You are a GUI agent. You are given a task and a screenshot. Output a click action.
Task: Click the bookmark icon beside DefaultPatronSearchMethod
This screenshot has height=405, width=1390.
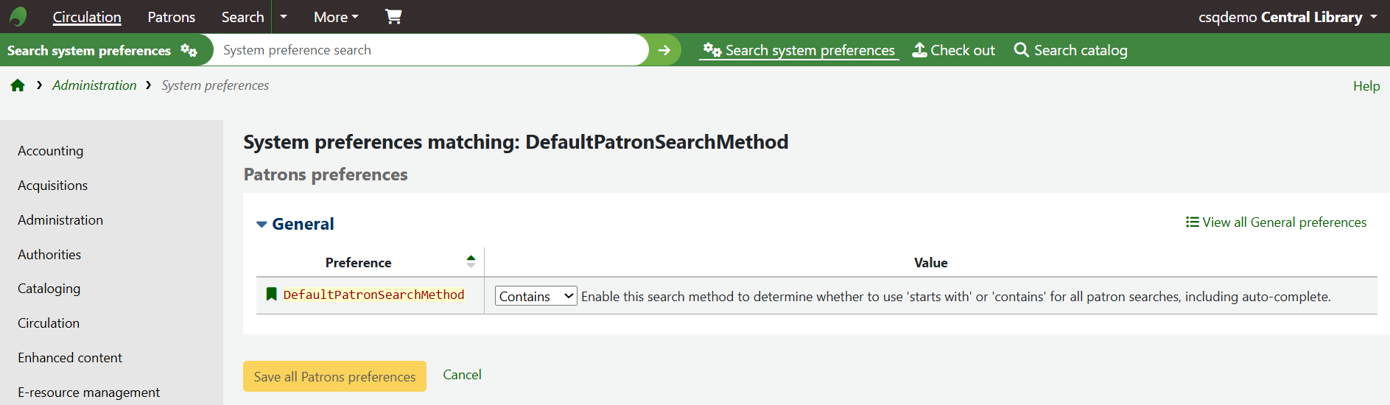click(x=271, y=295)
